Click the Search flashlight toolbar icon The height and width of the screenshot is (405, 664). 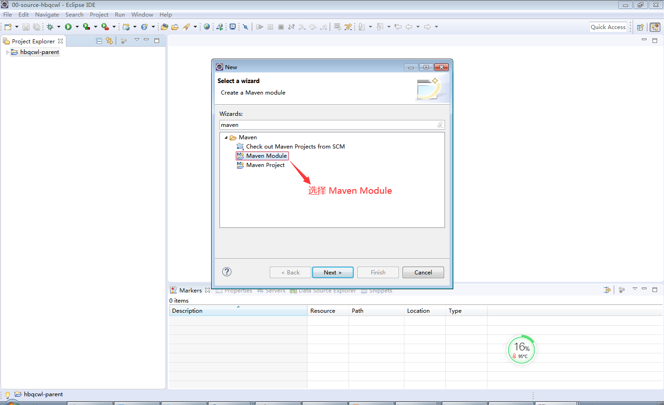186,27
